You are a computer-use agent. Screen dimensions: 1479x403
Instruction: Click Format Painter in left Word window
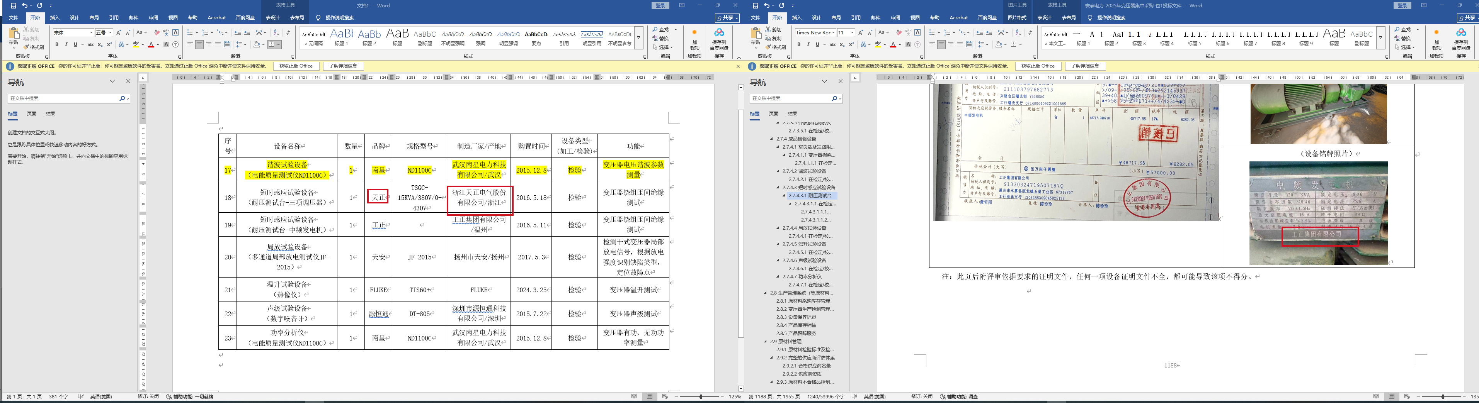click(x=33, y=47)
